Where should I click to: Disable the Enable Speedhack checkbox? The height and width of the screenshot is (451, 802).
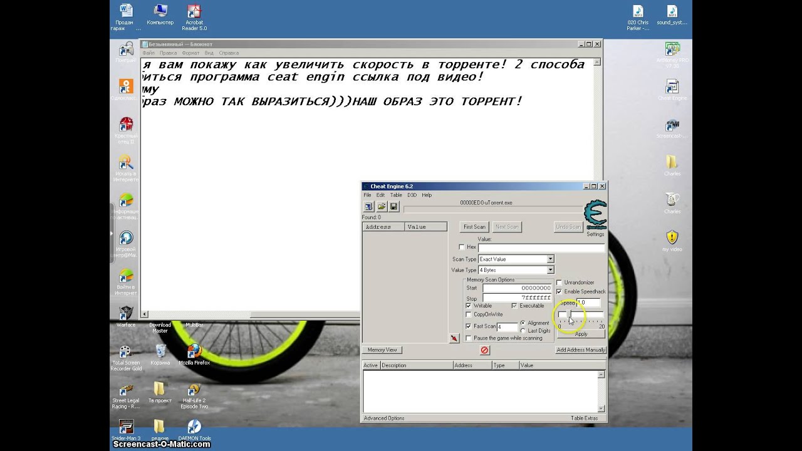click(x=560, y=291)
